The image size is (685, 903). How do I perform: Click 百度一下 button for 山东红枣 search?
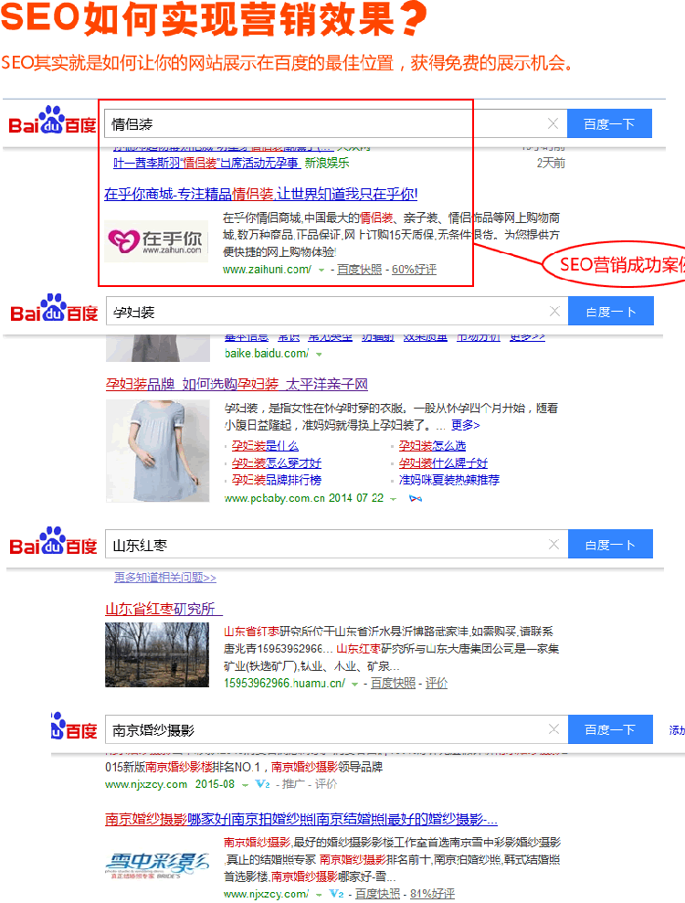click(611, 544)
